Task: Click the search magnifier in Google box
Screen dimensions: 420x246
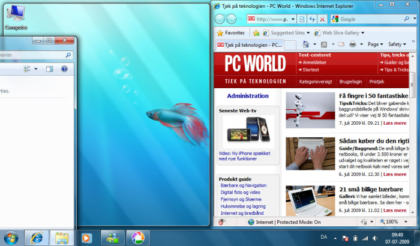Action: 407,19
